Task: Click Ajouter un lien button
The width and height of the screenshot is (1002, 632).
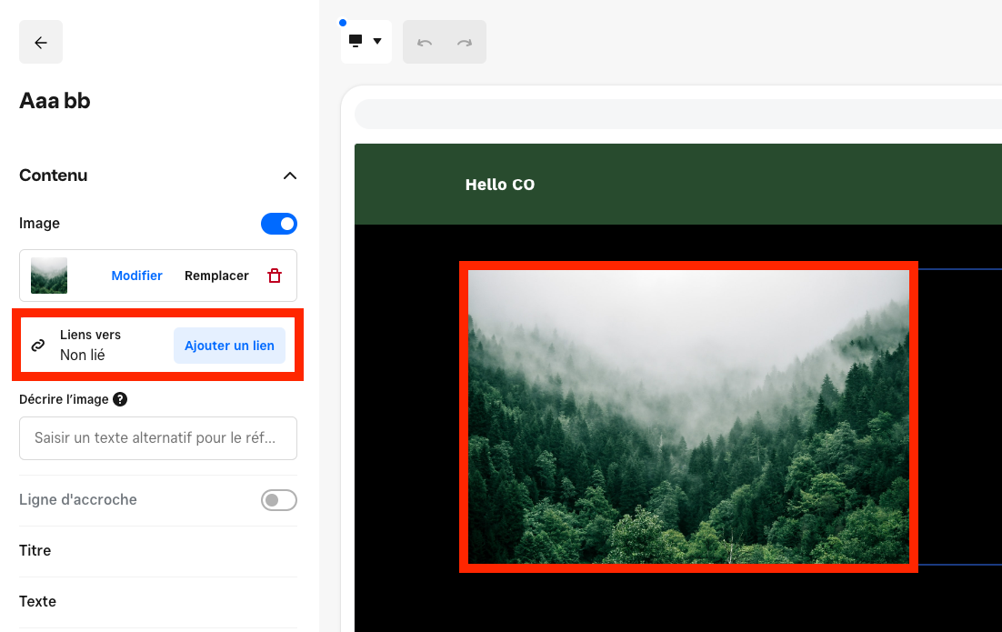Action: tap(229, 346)
